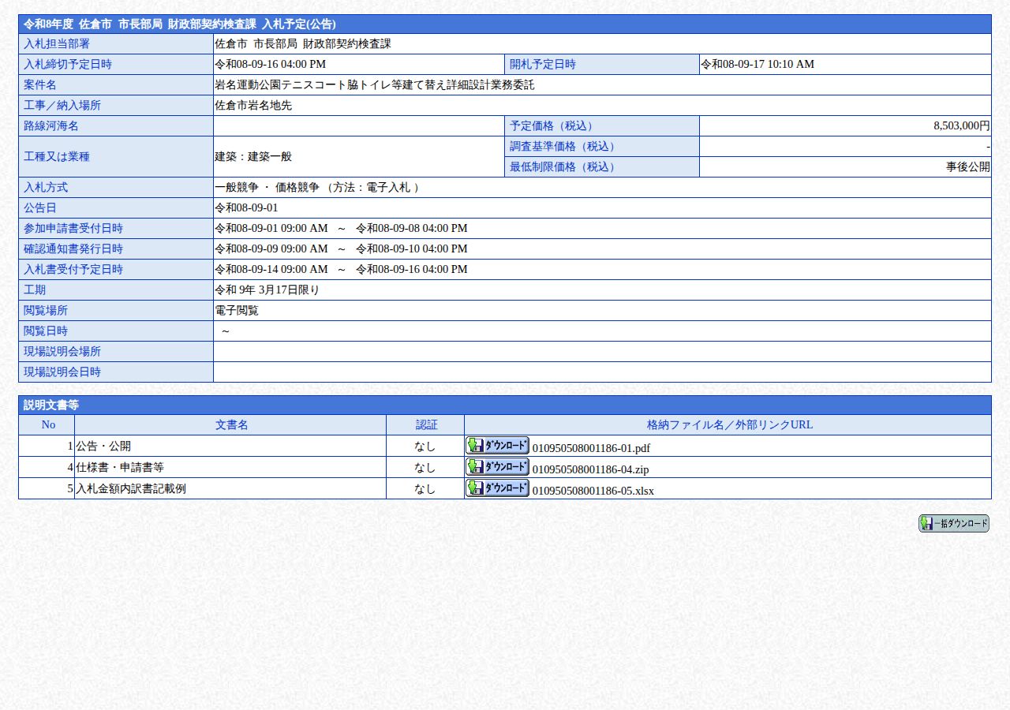Viewport: 1010px width, 710px height.
Task: Select the 予定価格 value 8,503,000円
Action: tap(961, 125)
